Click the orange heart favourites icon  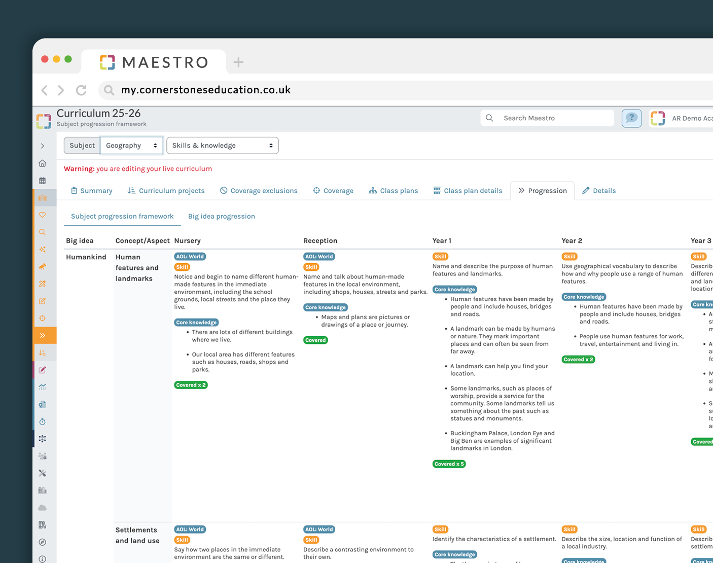coord(43,215)
